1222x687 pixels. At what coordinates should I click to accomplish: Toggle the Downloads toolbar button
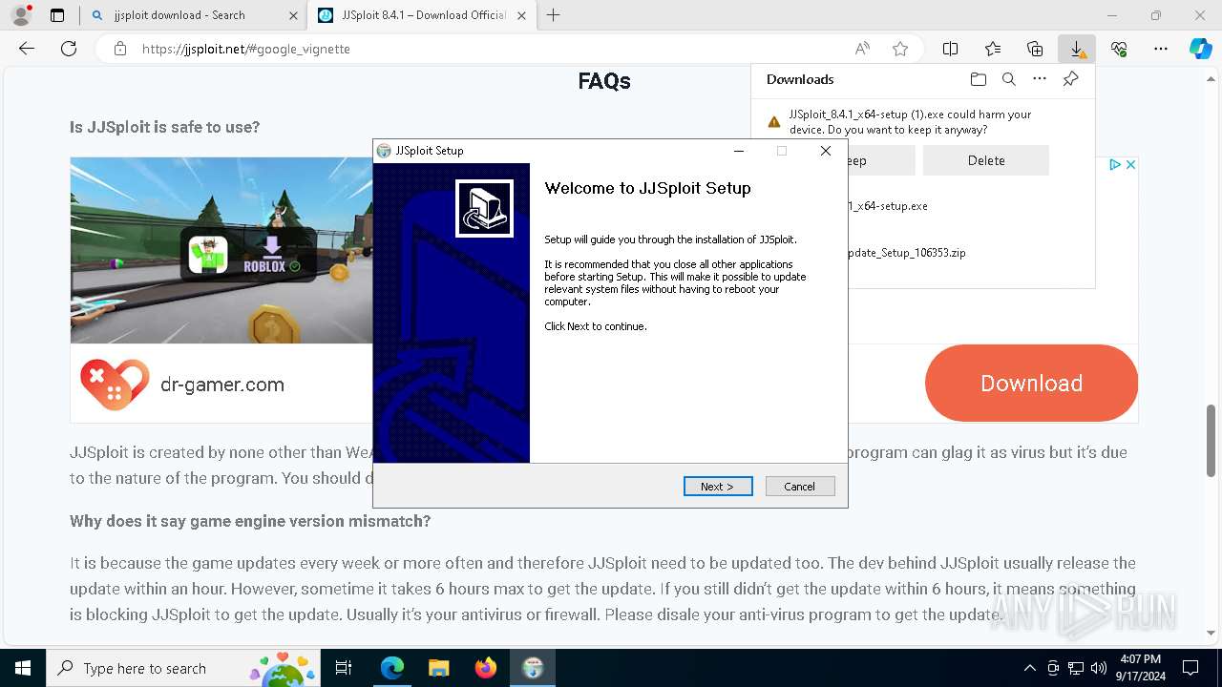click(x=1077, y=49)
